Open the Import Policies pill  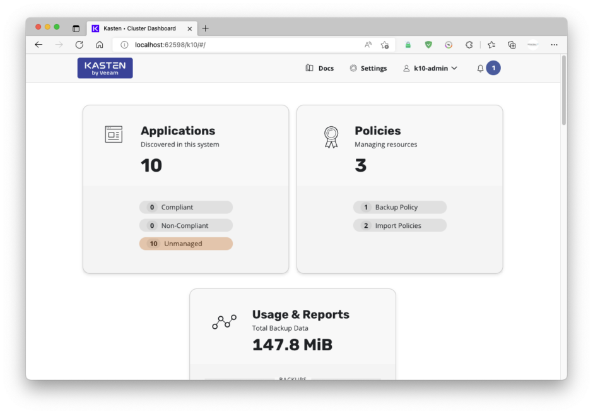pyautogui.click(x=399, y=225)
